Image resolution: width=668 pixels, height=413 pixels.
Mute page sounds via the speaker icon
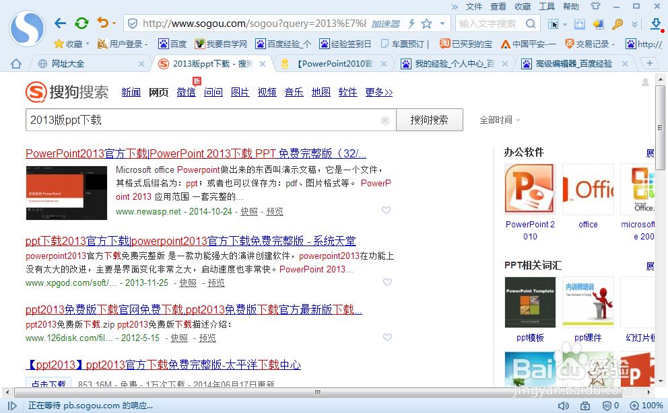564,406
